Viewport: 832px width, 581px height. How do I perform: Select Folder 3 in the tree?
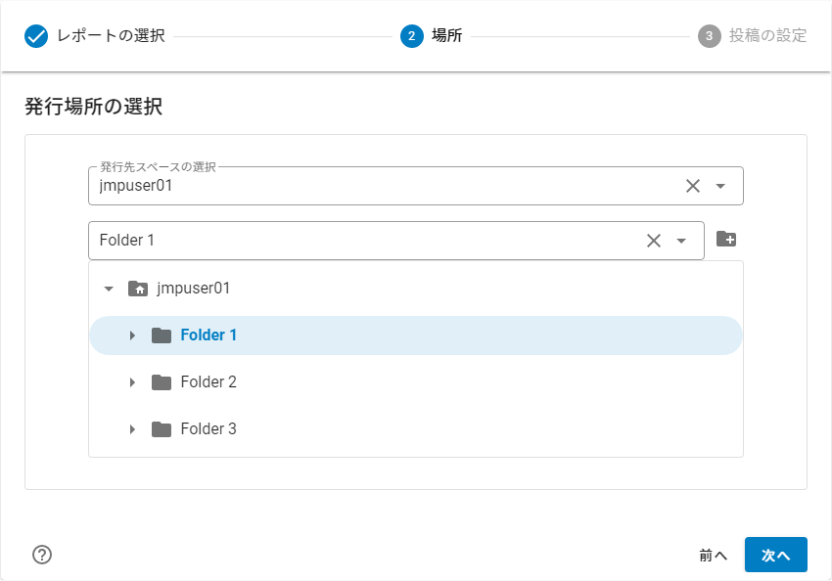tap(208, 429)
